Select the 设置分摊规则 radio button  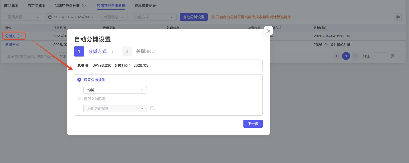pos(79,80)
